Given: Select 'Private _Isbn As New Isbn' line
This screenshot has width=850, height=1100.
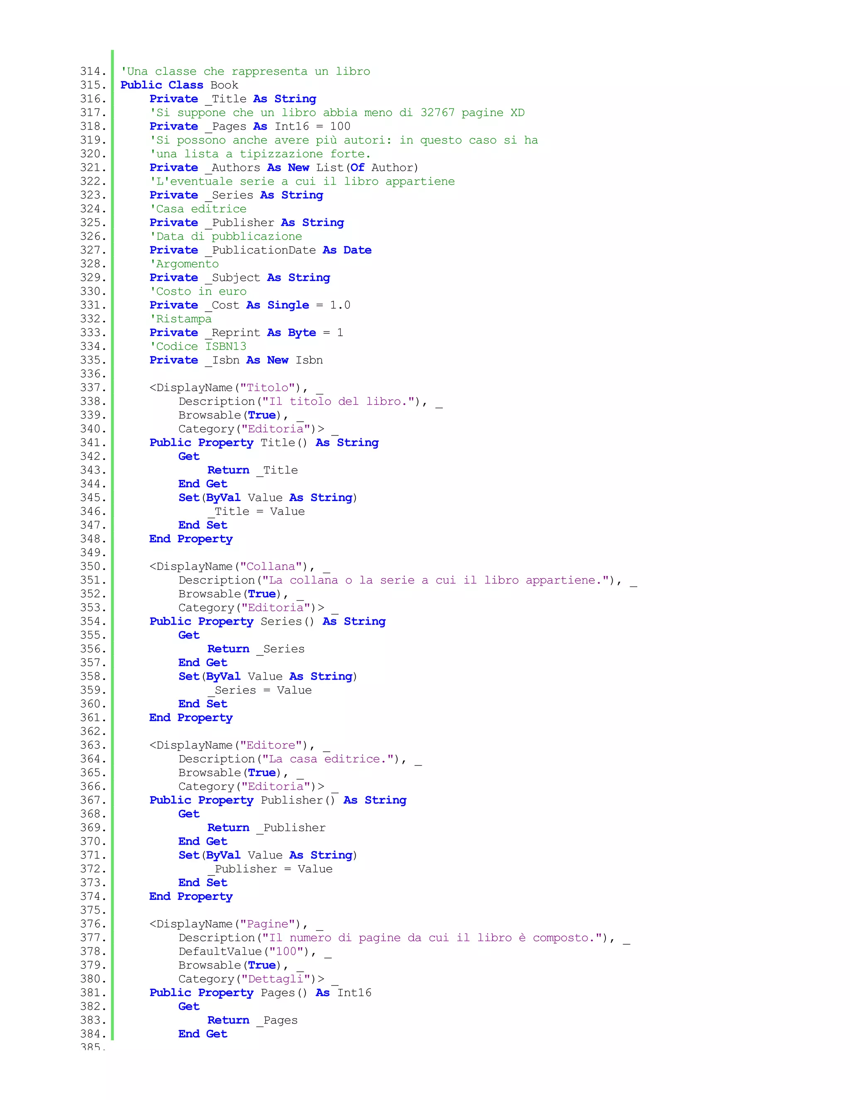Looking at the screenshot, I should [x=236, y=360].
